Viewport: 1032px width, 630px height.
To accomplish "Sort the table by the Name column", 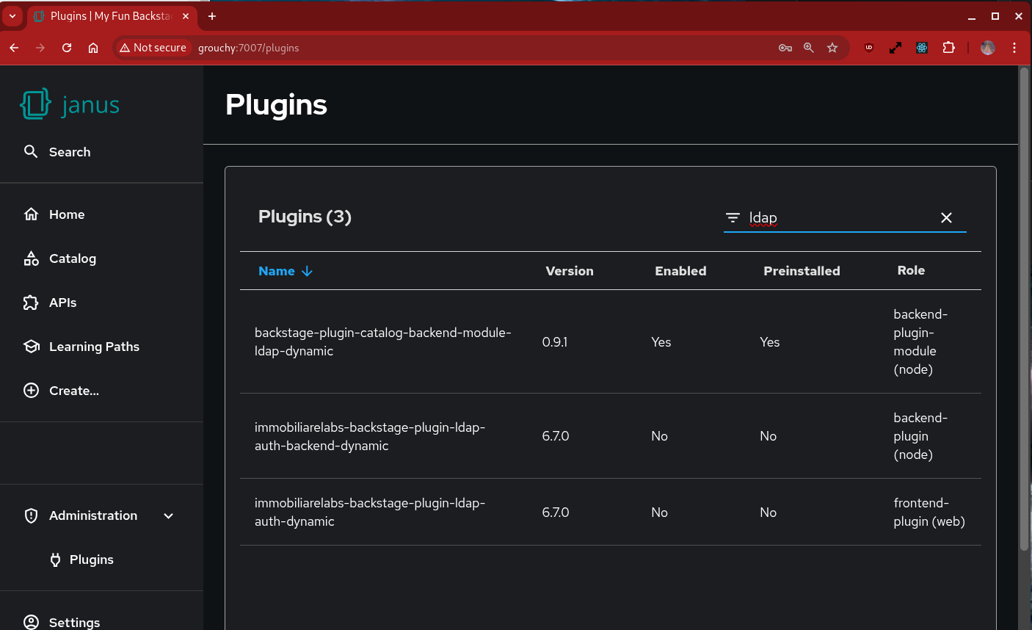I will click(x=277, y=271).
